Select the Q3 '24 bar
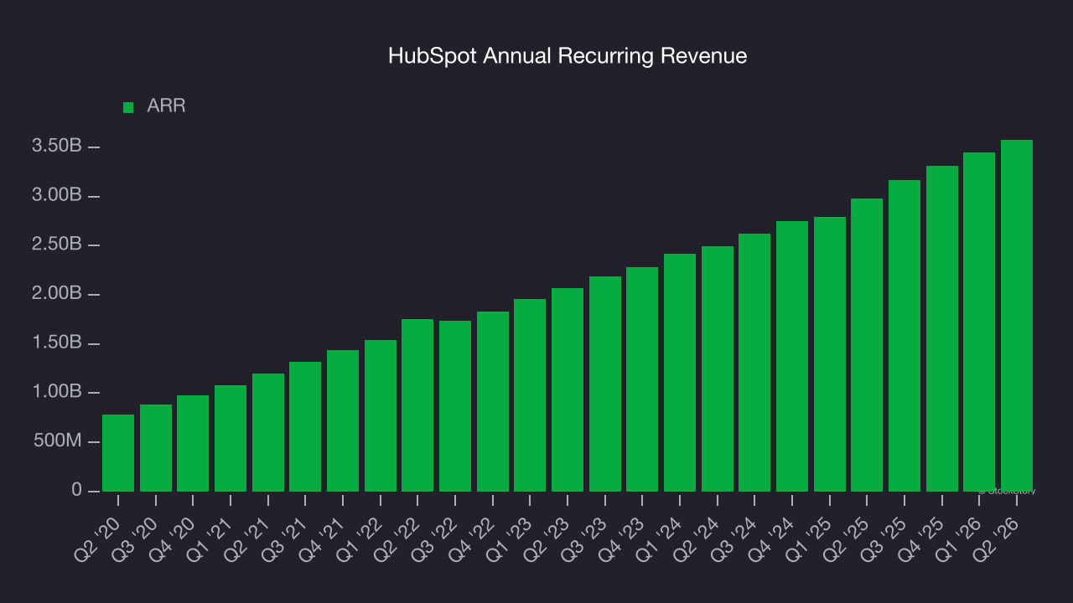Image resolution: width=1073 pixels, height=603 pixels. 754,363
